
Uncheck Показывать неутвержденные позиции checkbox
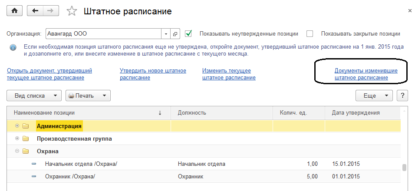pyautogui.click(x=188, y=33)
